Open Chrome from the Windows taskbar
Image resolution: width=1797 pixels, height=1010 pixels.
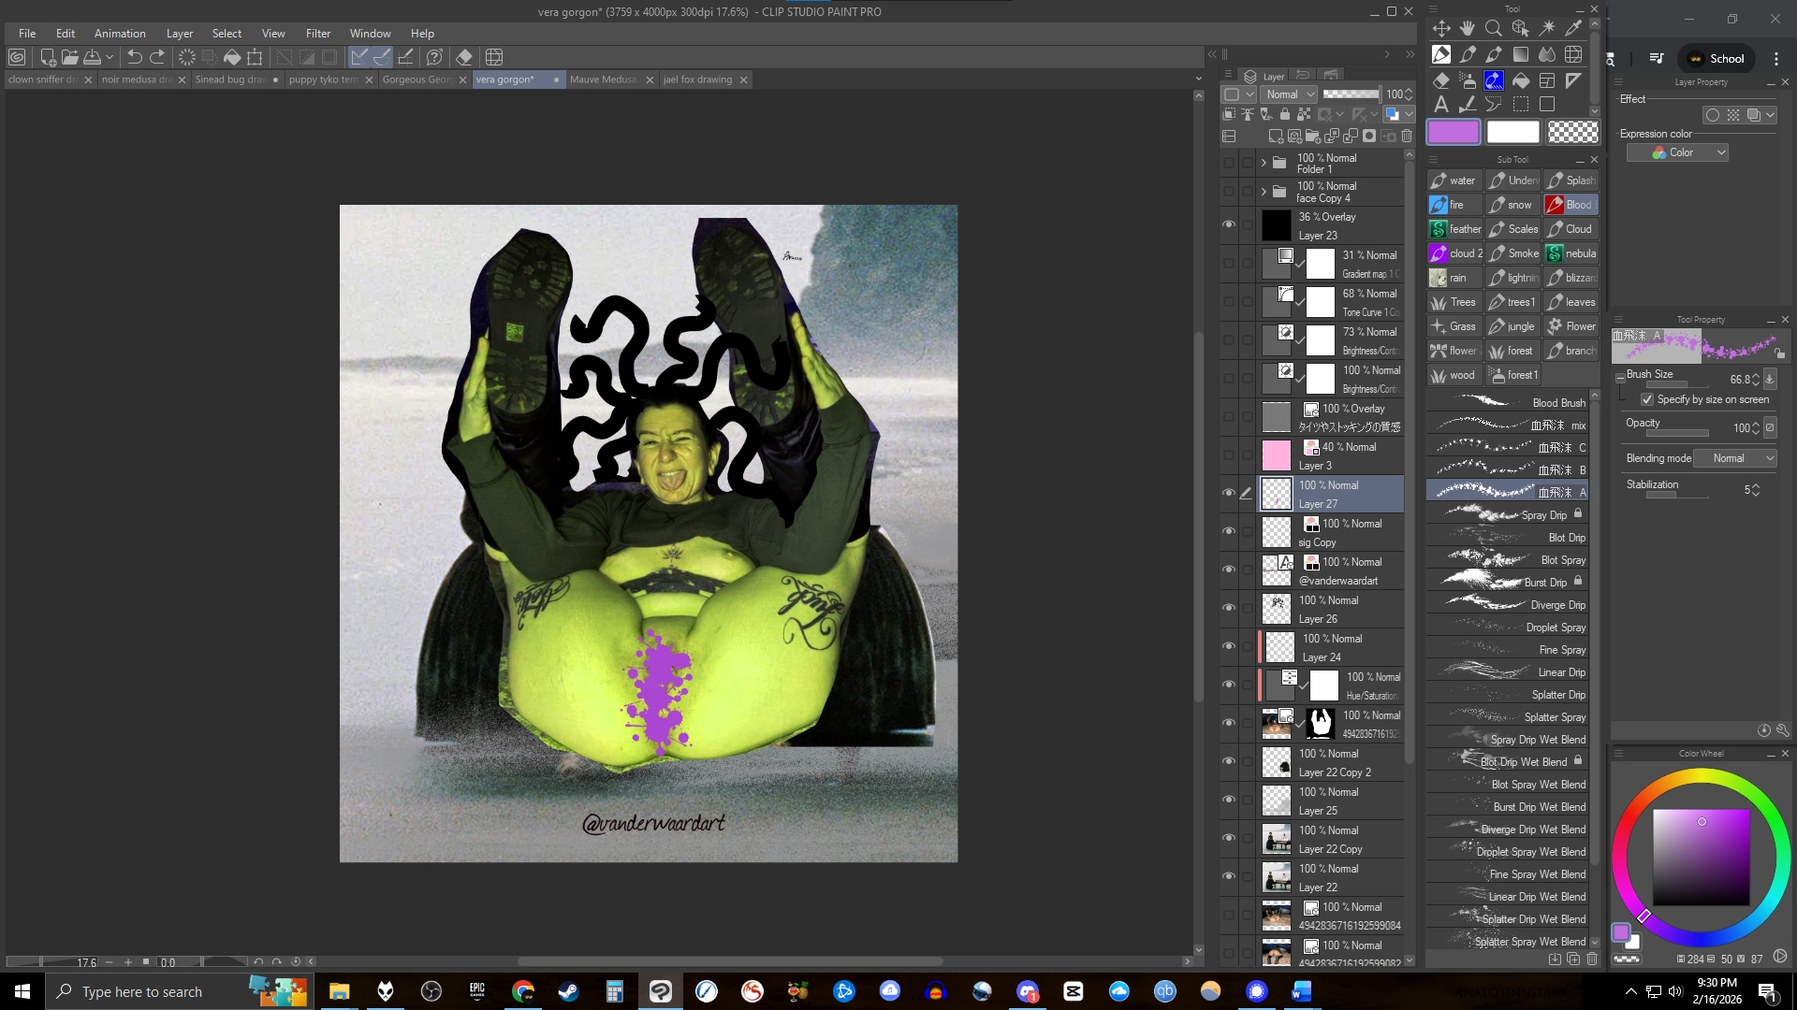coord(523,991)
